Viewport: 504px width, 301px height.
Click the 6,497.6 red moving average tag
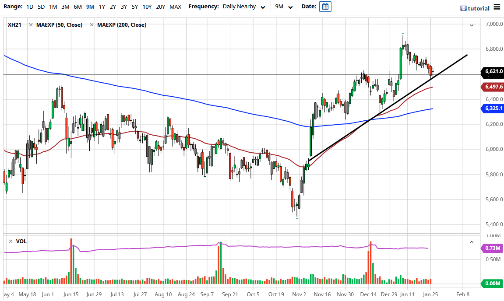(493, 87)
